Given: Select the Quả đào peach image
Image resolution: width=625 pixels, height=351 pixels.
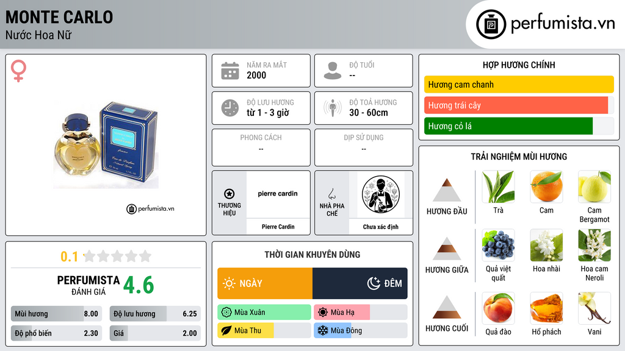Looking at the screenshot, I should tap(498, 308).
